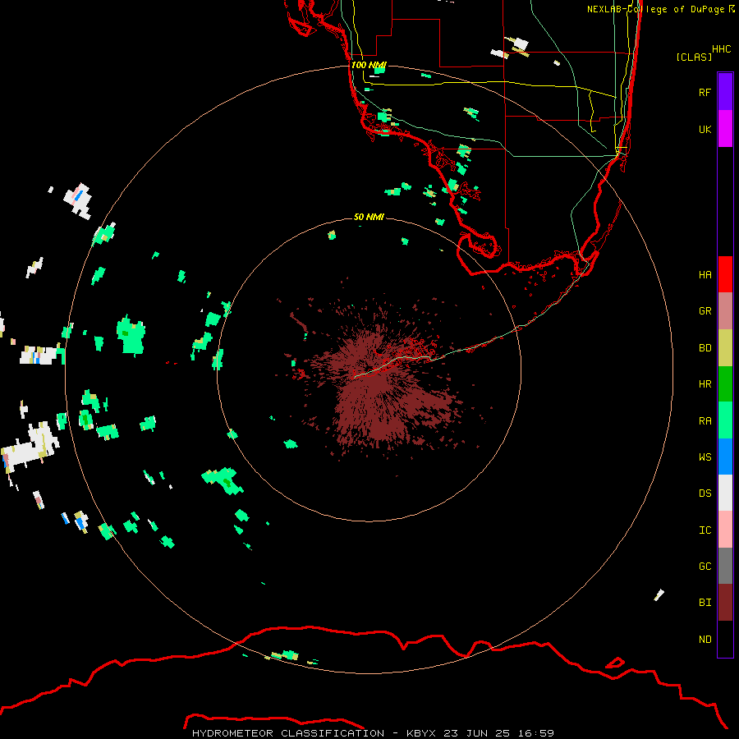The image size is (739, 739).
Task: Pick the RA bright green legend swatch
Action: tap(725, 420)
